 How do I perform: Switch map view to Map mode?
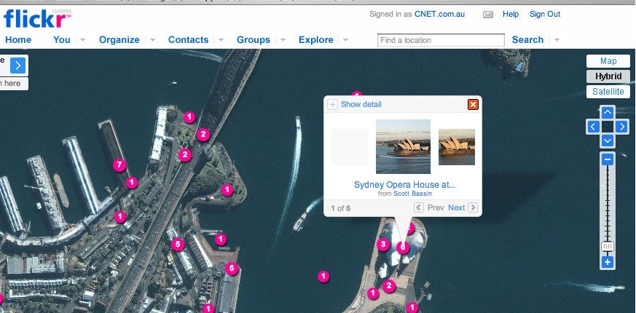point(608,61)
